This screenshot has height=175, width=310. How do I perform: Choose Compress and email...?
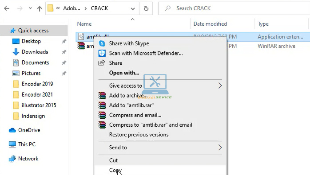(135, 115)
